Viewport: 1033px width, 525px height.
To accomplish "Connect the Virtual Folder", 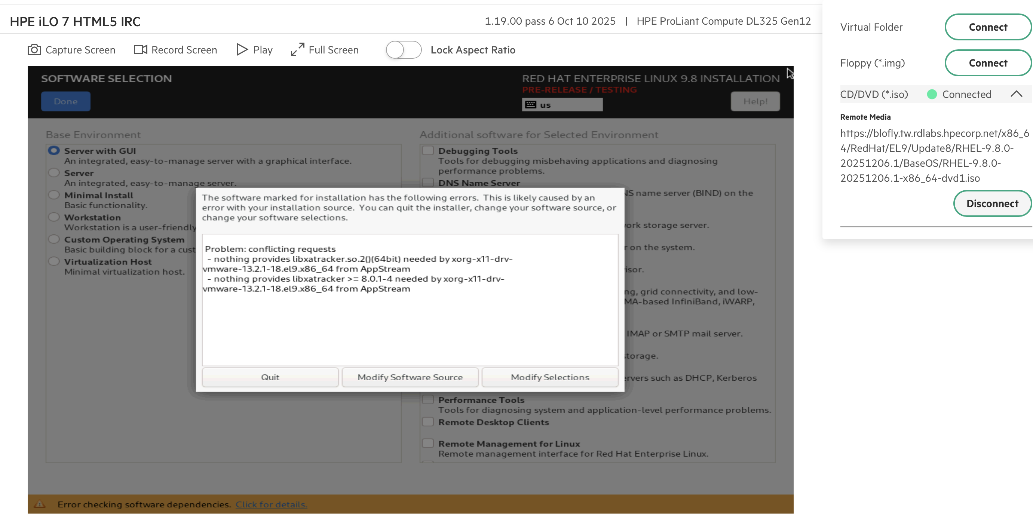I will (x=988, y=27).
